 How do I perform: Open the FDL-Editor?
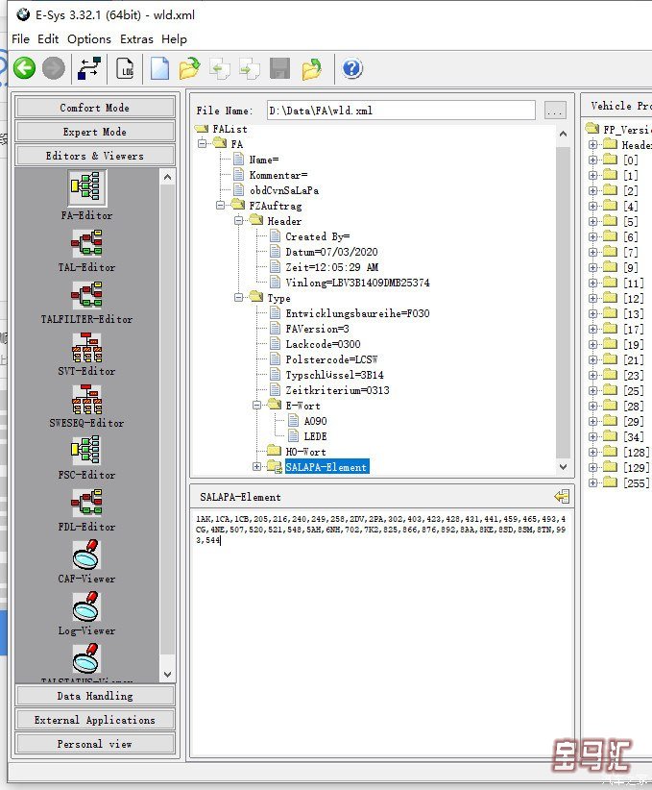tap(86, 510)
